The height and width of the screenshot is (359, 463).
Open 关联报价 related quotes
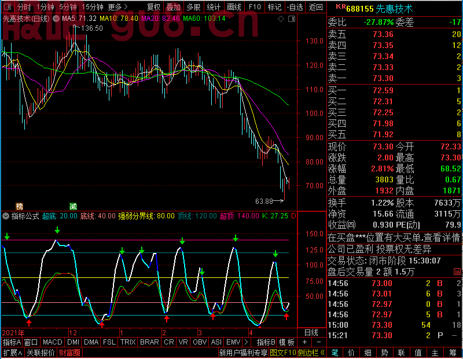(x=41, y=353)
